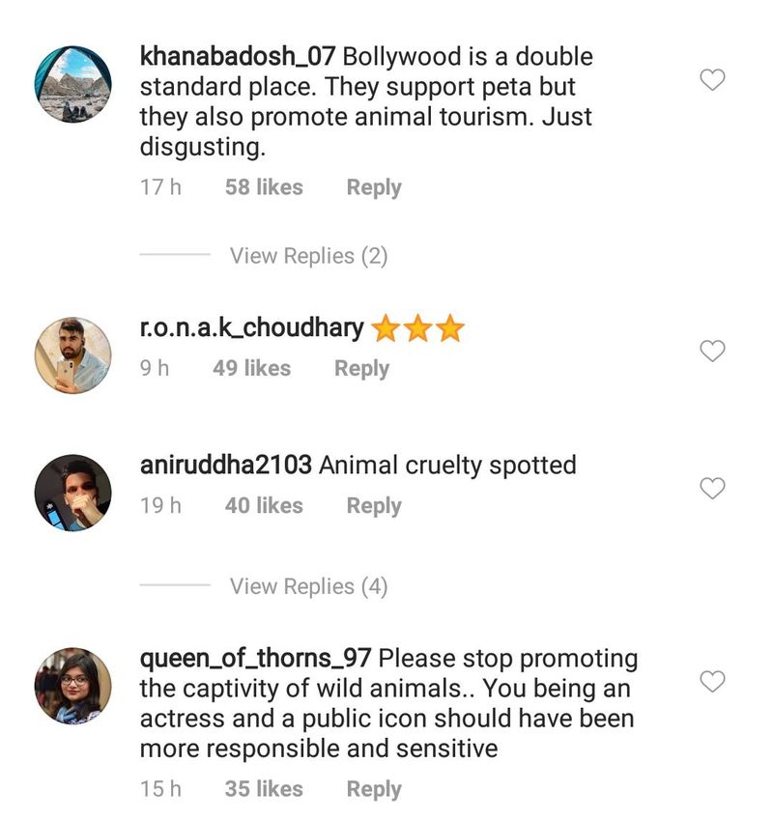
Task: Reply to queen_of_thorns_97's comment
Action: (x=374, y=789)
